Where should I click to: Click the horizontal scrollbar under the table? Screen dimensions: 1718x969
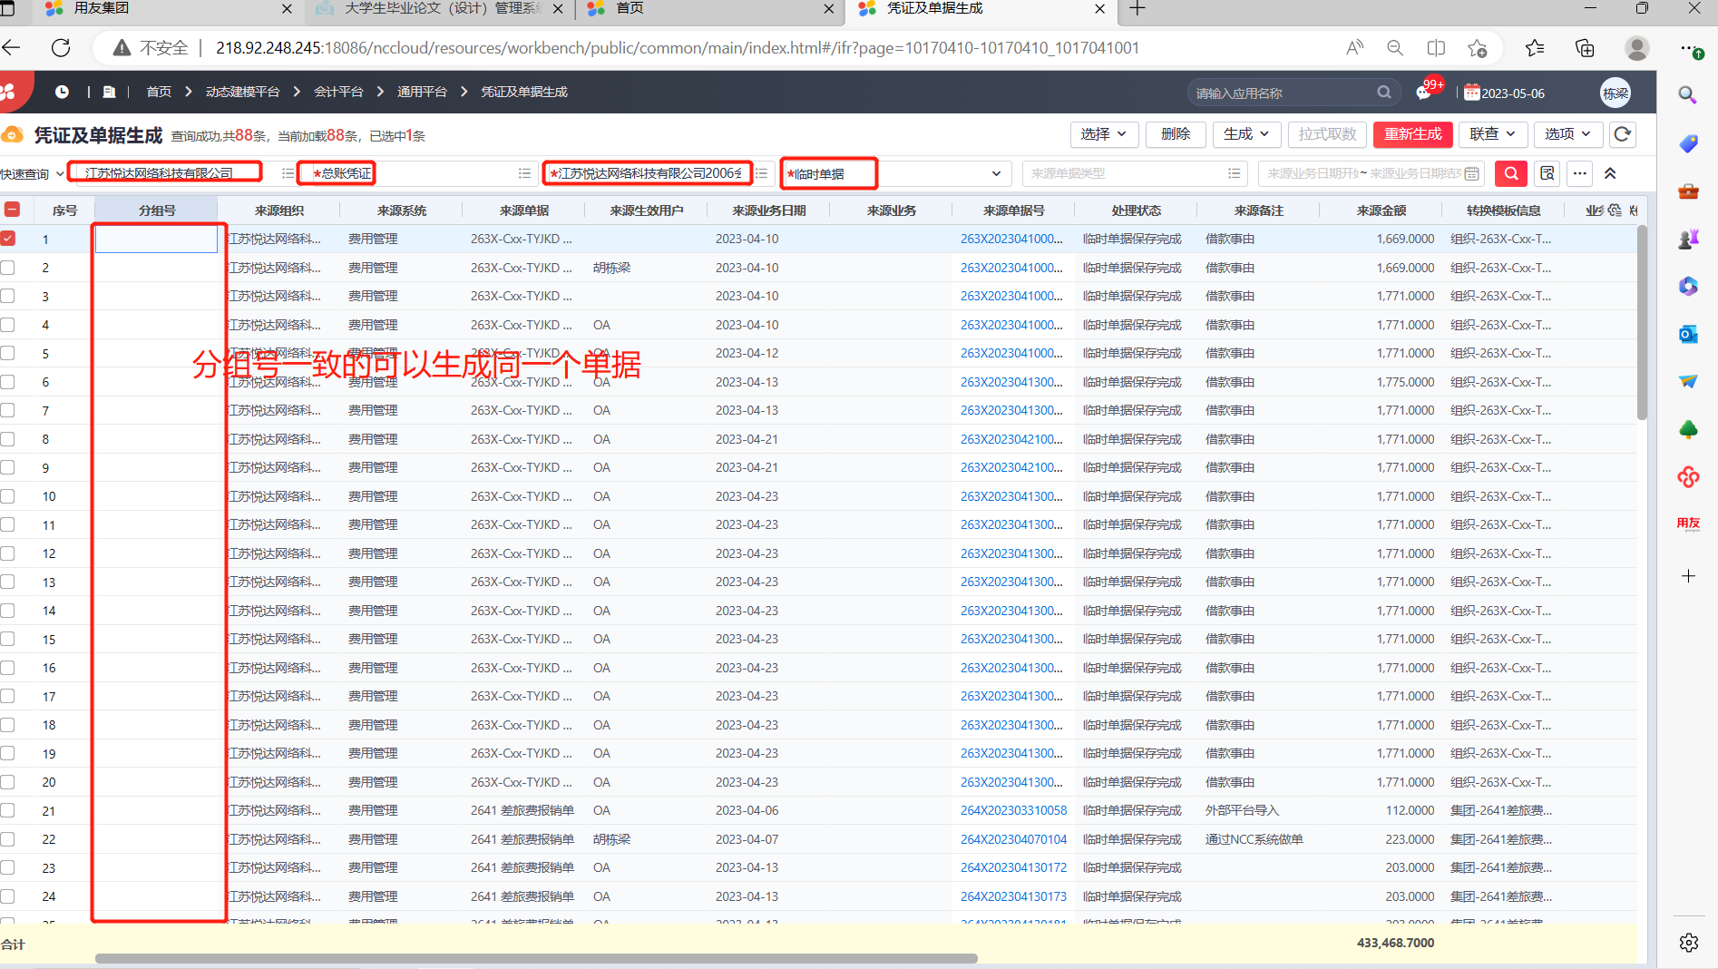(x=536, y=958)
